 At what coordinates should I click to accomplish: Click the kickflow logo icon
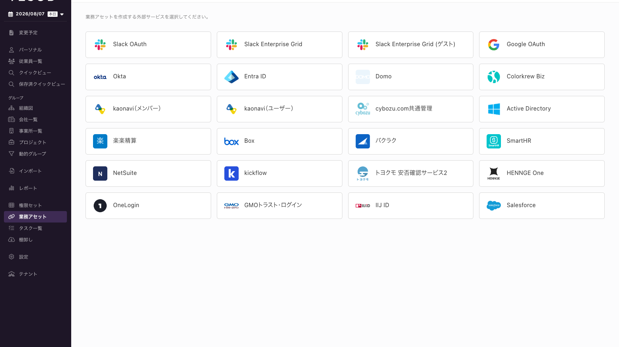point(231,173)
